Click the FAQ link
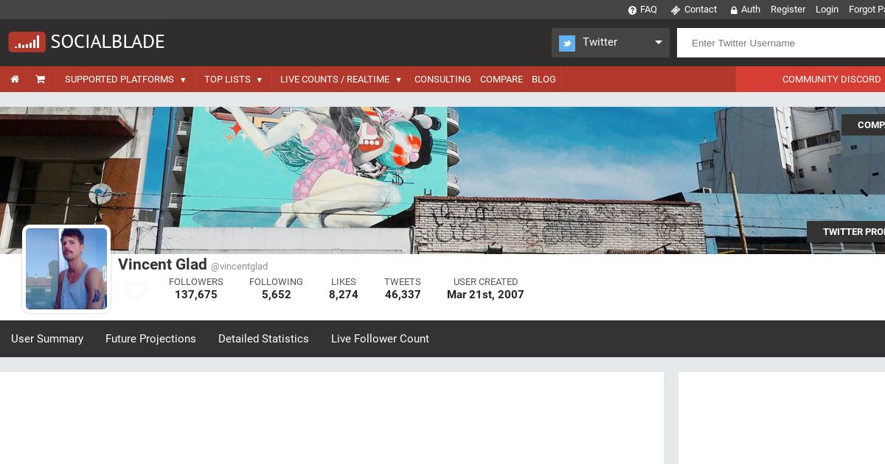 tap(648, 10)
